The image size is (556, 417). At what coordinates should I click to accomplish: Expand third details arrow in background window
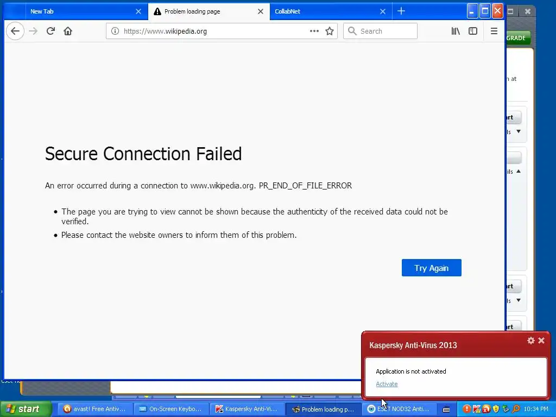point(519,300)
